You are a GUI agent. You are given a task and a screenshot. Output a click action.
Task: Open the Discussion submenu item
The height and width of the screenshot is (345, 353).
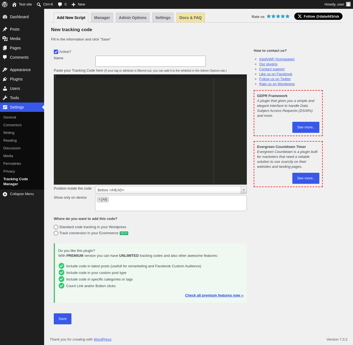(x=12, y=148)
